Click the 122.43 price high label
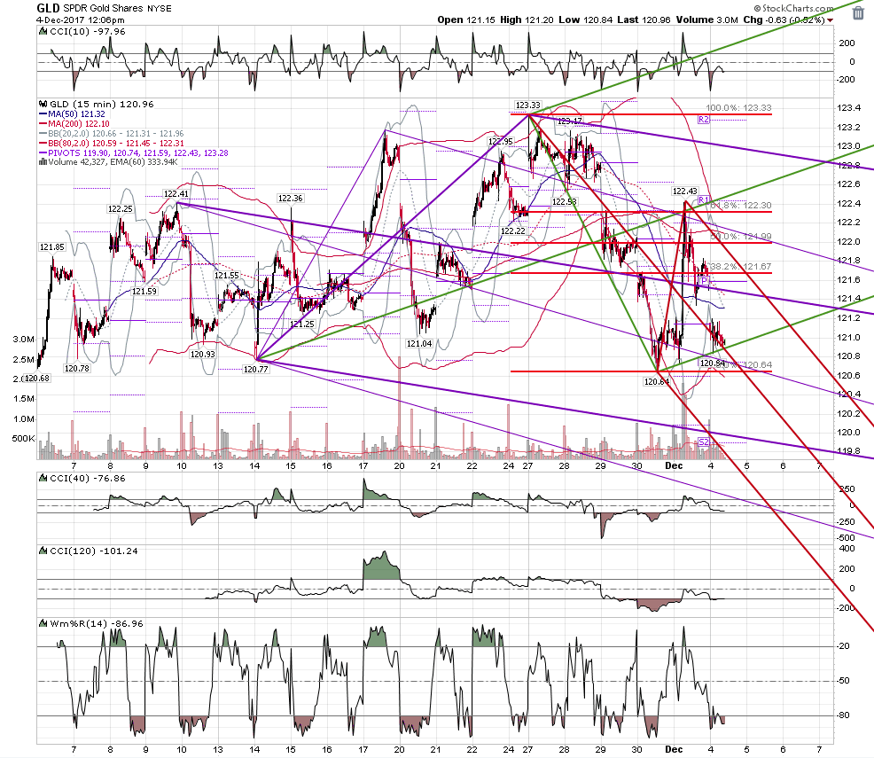This screenshot has height=758, width=874. tap(684, 191)
